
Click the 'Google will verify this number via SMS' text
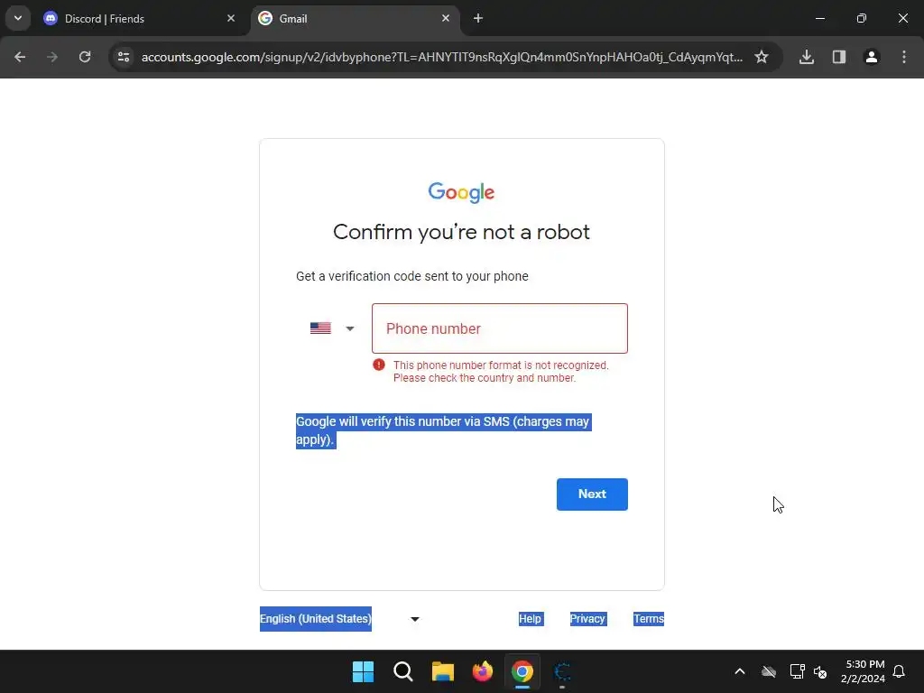(443, 430)
